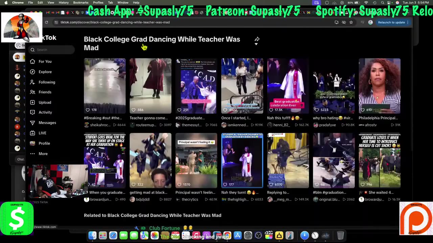This screenshot has width=433, height=243.
Task: Open '#blm #graduation...' video thumbnail
Action: (x=334, y=161)
